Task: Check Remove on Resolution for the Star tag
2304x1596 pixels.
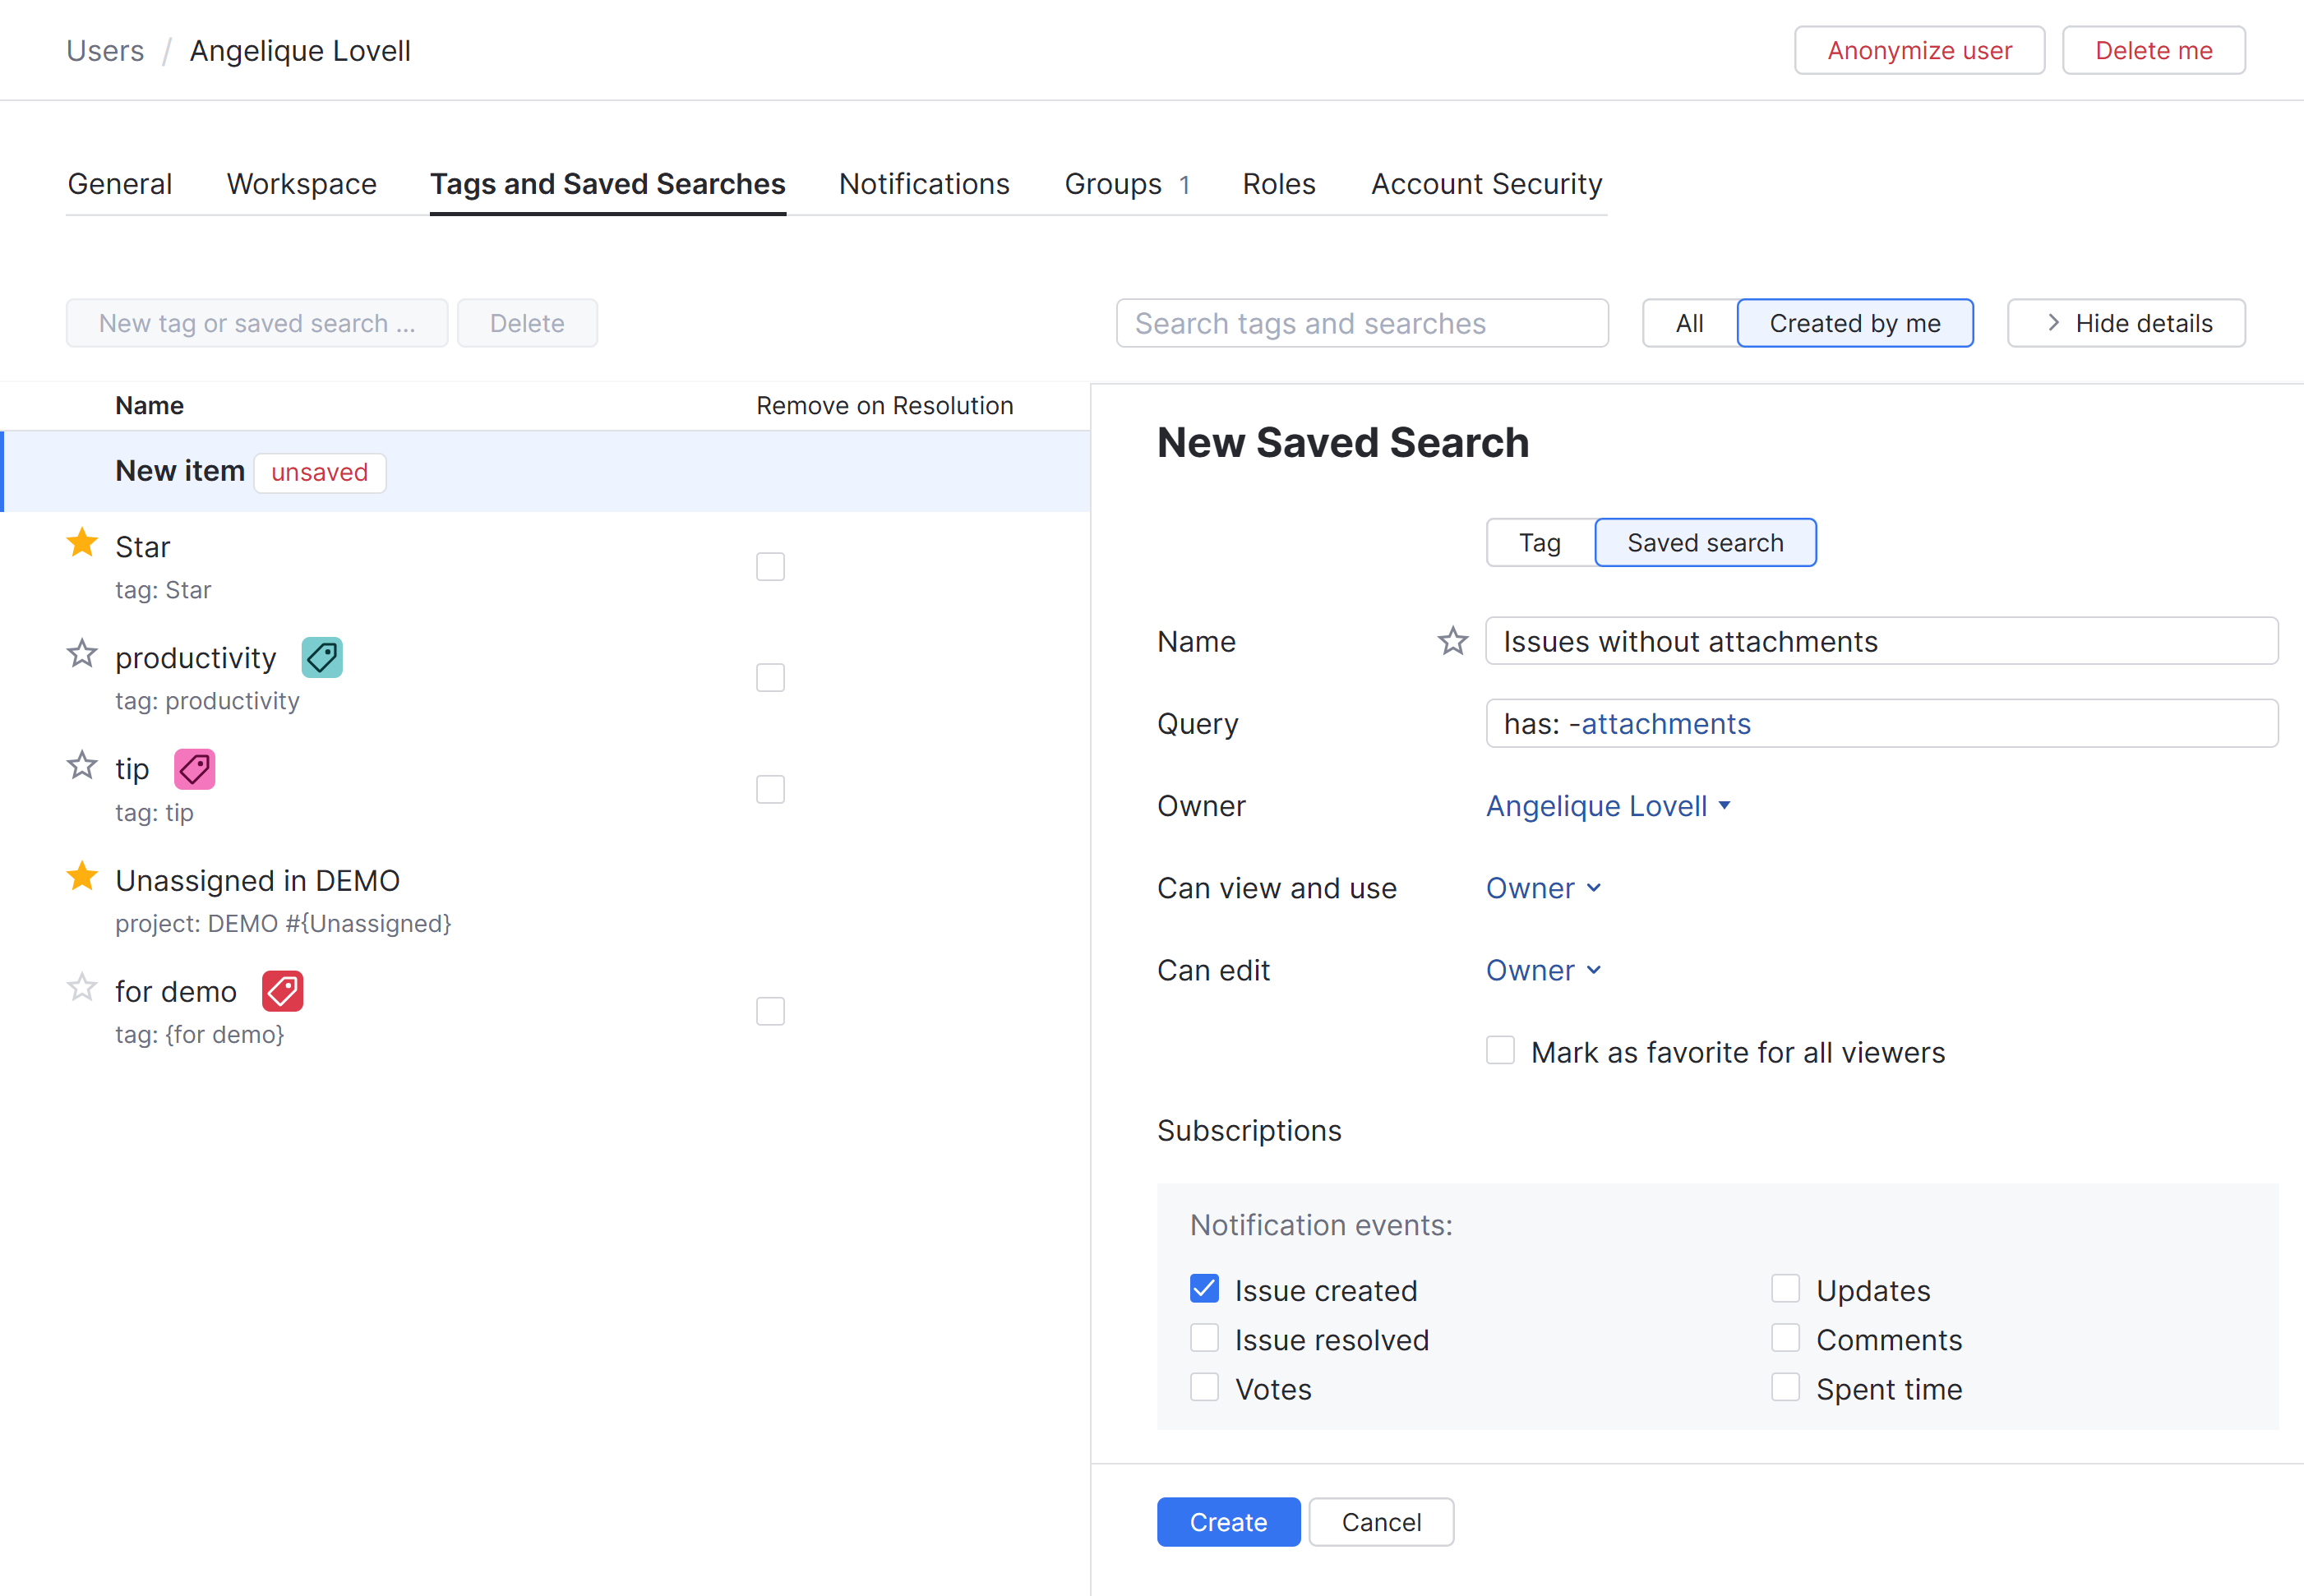Action: point(770,566)
